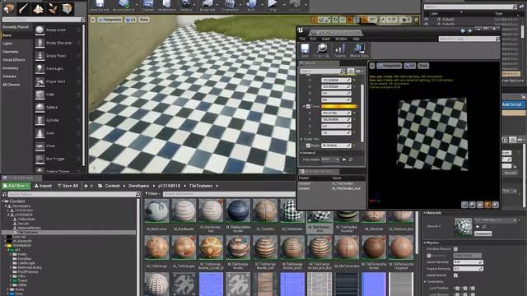This screenshot has width=527, height=296.
Task: Click the Add Script button
Action: coord(512,104)
